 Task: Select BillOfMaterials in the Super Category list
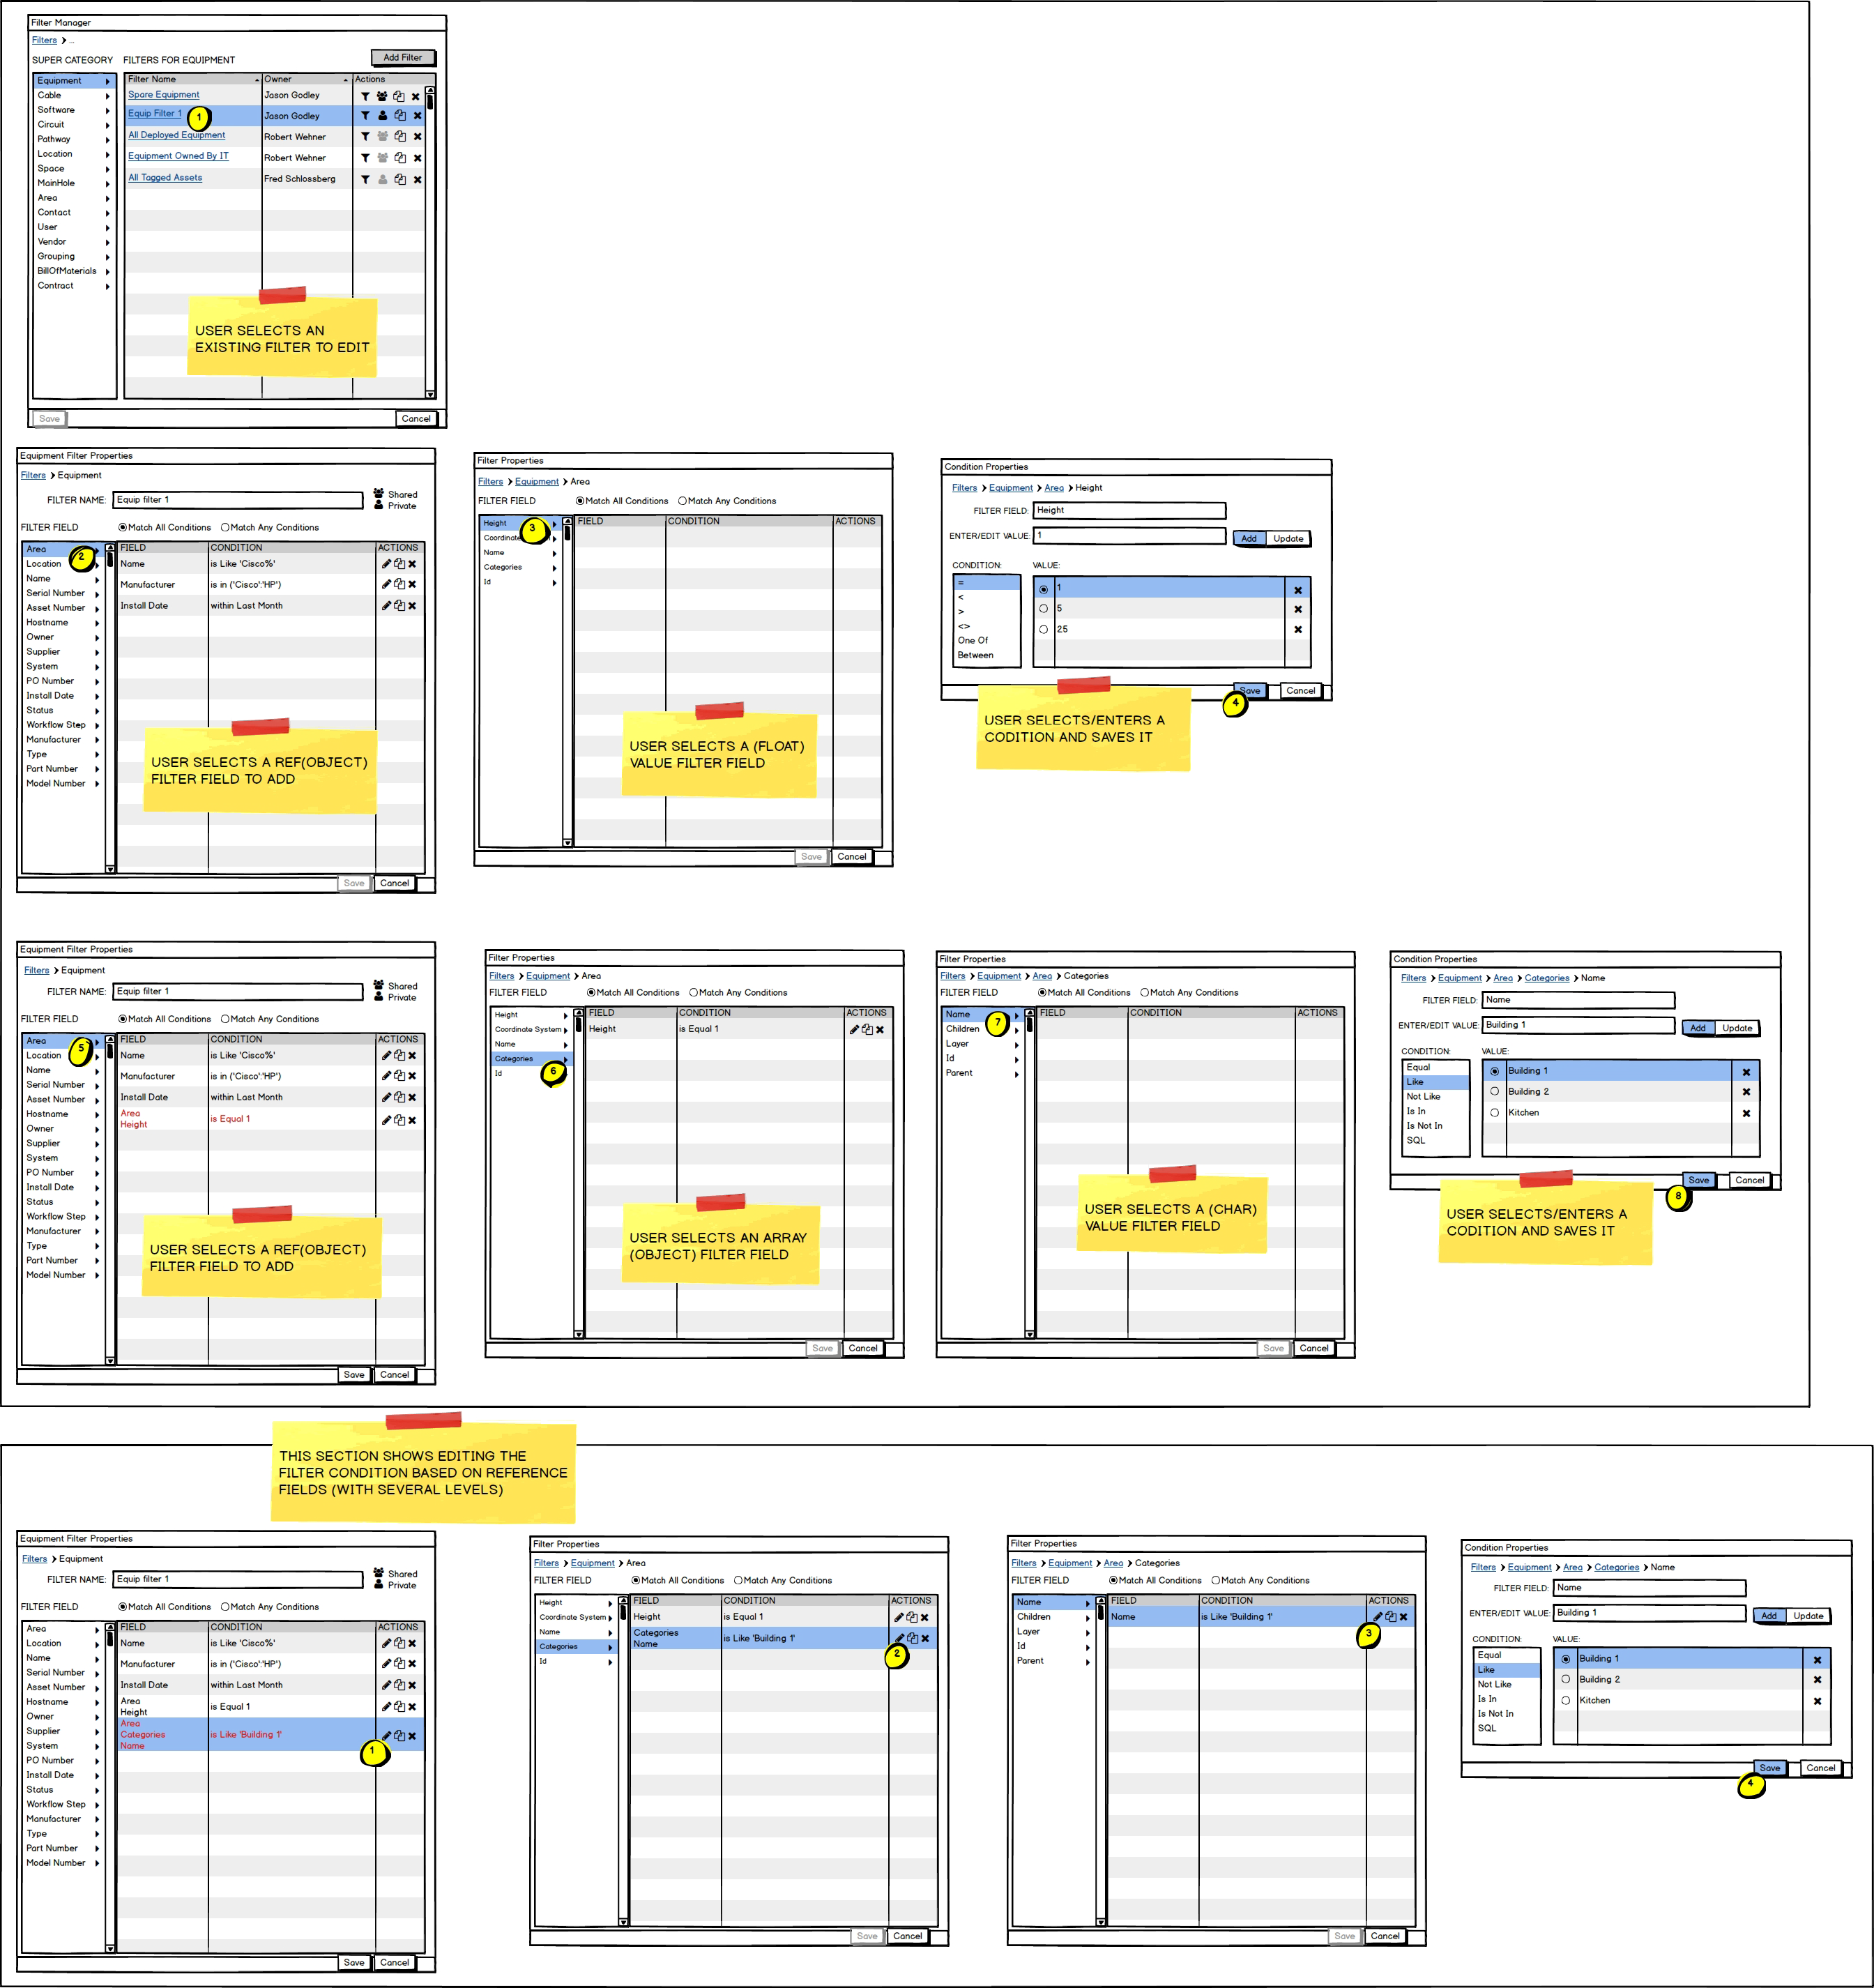coord(74,271)
